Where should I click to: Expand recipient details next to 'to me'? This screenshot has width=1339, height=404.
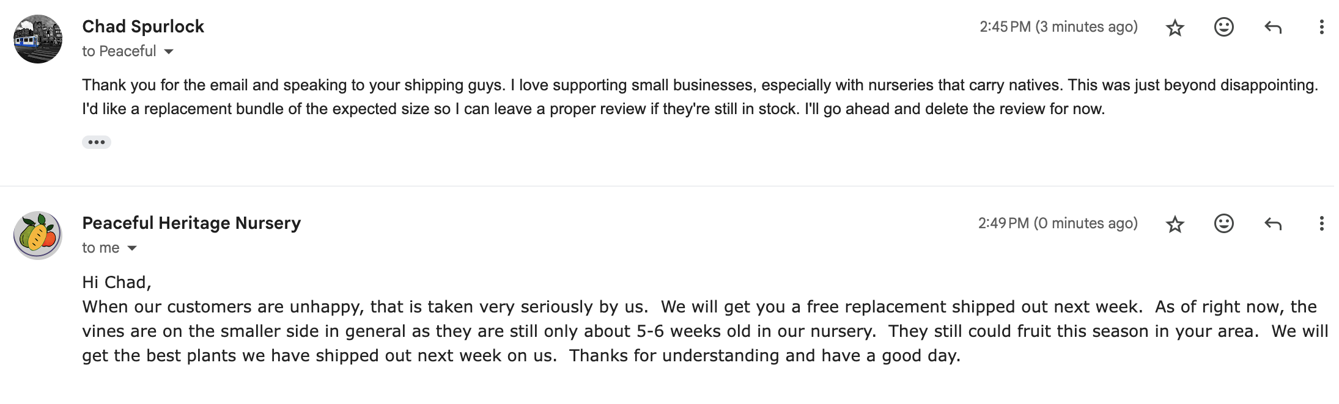point(132,248)
